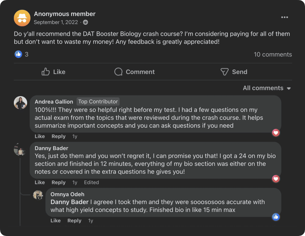Reply to Danny Bader's comment
Screen dimensions: 305x236
click(x=58, y=182)
